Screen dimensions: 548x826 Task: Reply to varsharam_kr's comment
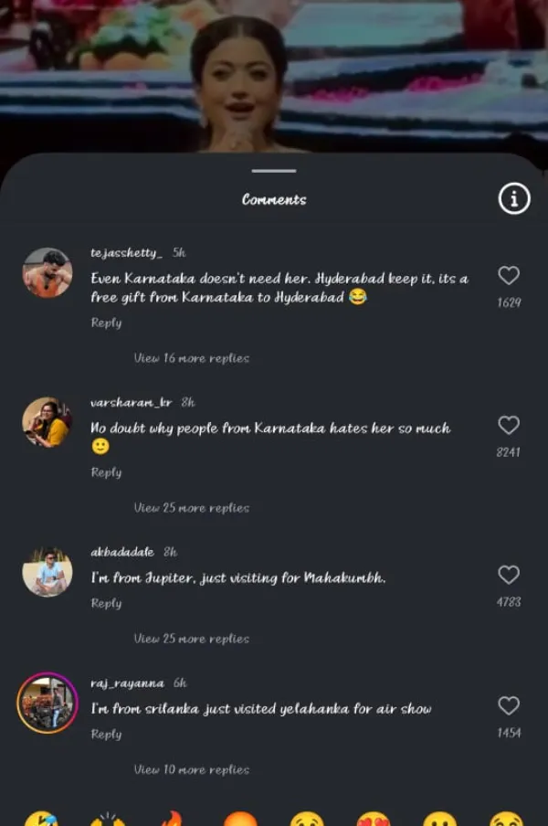pos(106,472)
